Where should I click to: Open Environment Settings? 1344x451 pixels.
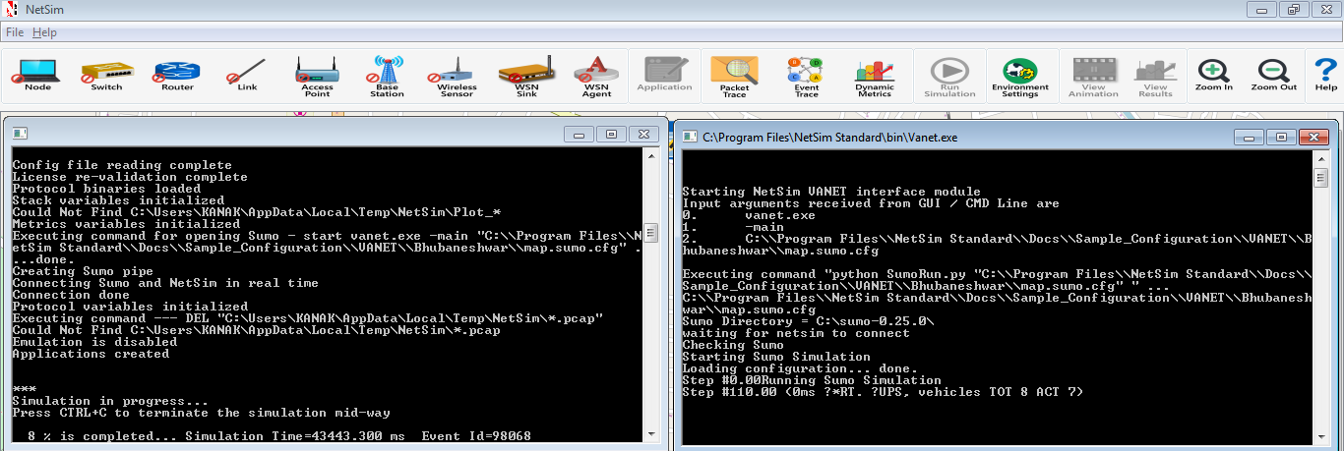tap(1020, 77)
